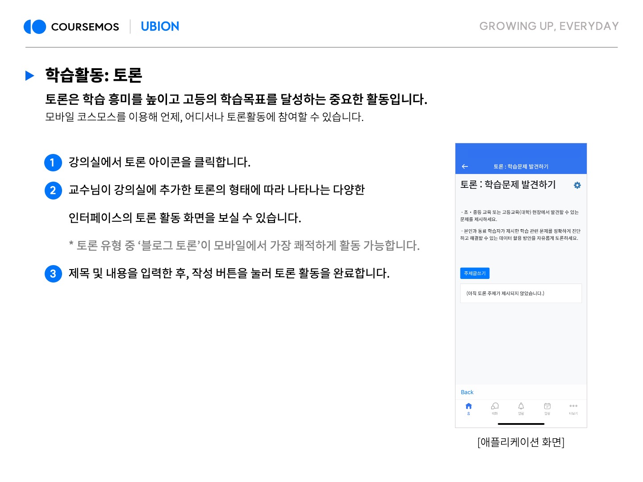Tap the three-dot more (더보기) icon
The image size is (643, 482).
[573, 407]
